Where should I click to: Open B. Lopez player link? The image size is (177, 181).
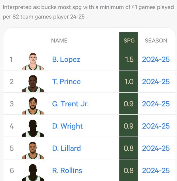click(x=66, y=59)
